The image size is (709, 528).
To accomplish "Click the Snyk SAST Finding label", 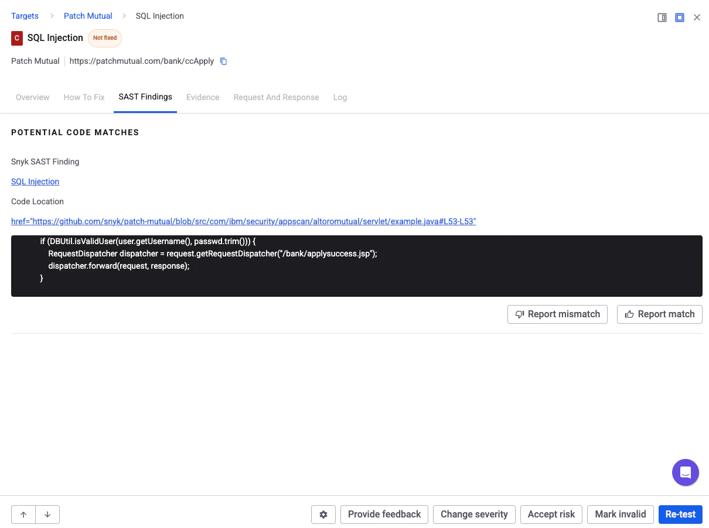I will click(45, 162).
